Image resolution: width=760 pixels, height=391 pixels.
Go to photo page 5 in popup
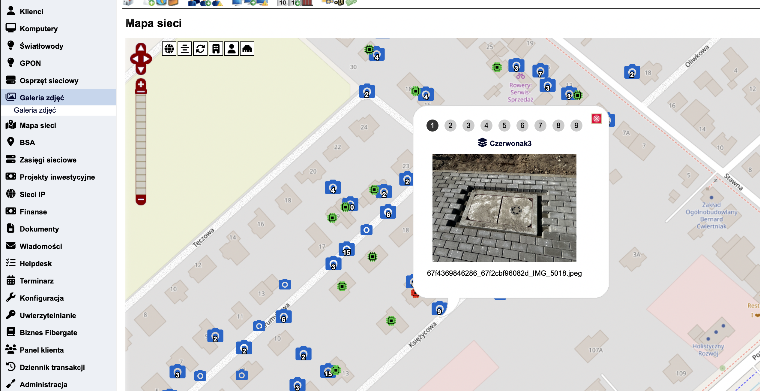(x=504, y=126)
